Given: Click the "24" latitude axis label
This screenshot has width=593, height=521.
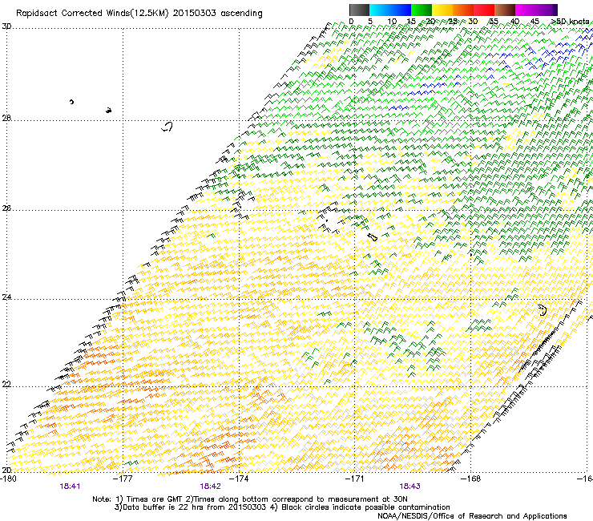Looking at the screenshot, I should [6, 297].
